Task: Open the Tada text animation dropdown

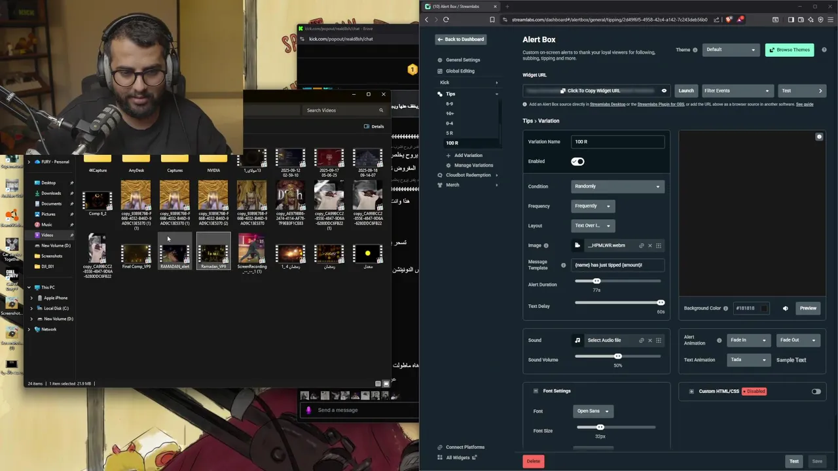Action: [x=749, y=360]
